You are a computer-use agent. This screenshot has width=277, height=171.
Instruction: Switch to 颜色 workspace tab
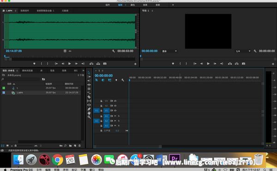click(x=132, y=5)
